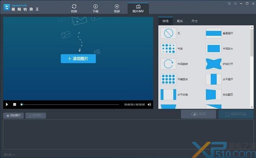Select the 无 (none) transition icon
256x158 pixels.
(x=169, y=33)
